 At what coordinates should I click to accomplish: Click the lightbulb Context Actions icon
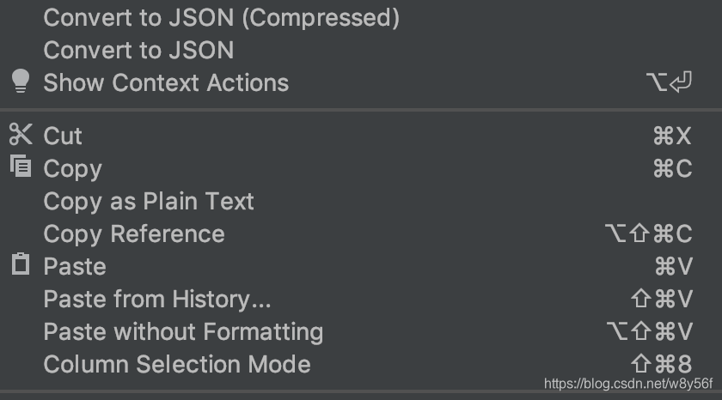(x=20, y=82)
